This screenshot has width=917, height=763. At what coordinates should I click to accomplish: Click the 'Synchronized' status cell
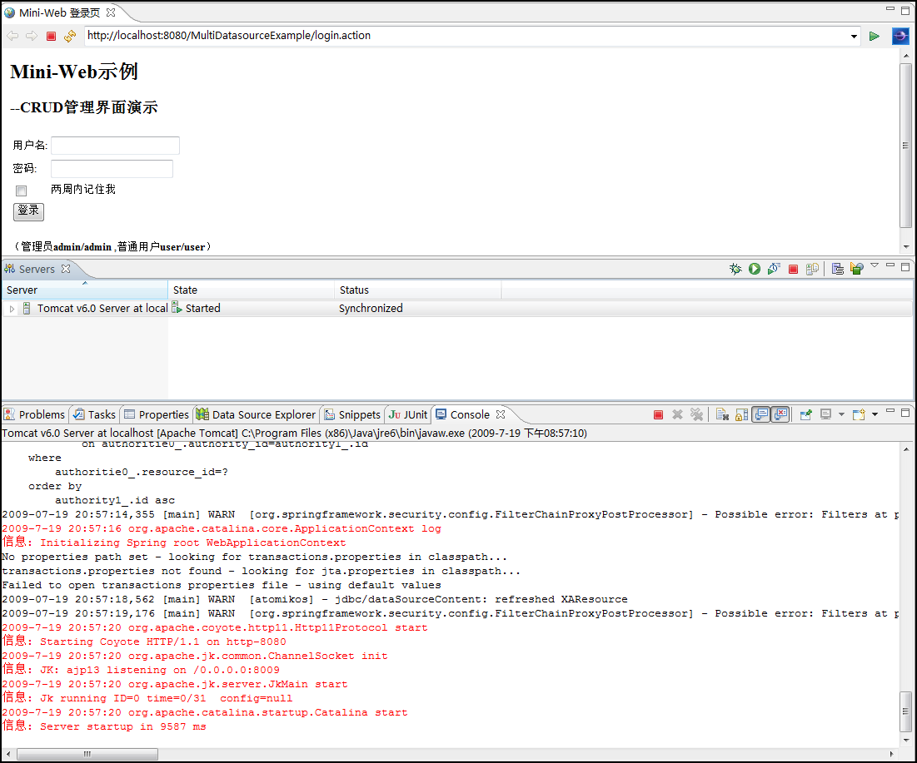pos(371,309)
